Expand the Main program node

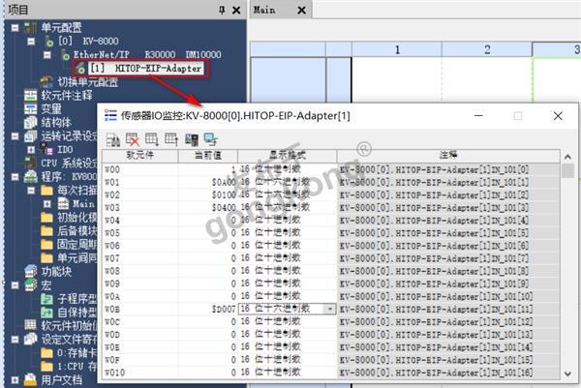click(x=47, y=204)
